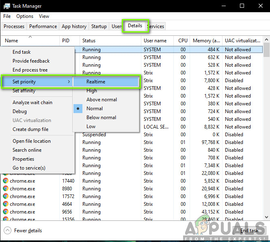Open the View menu
270x242 pixels.
(x=44, y=16)
